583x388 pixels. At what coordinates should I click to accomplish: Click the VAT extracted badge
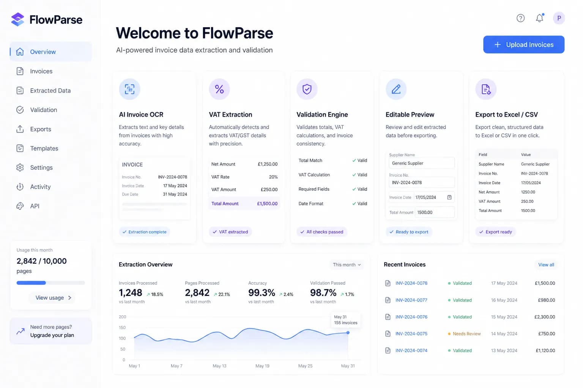[x=230, y=232]
